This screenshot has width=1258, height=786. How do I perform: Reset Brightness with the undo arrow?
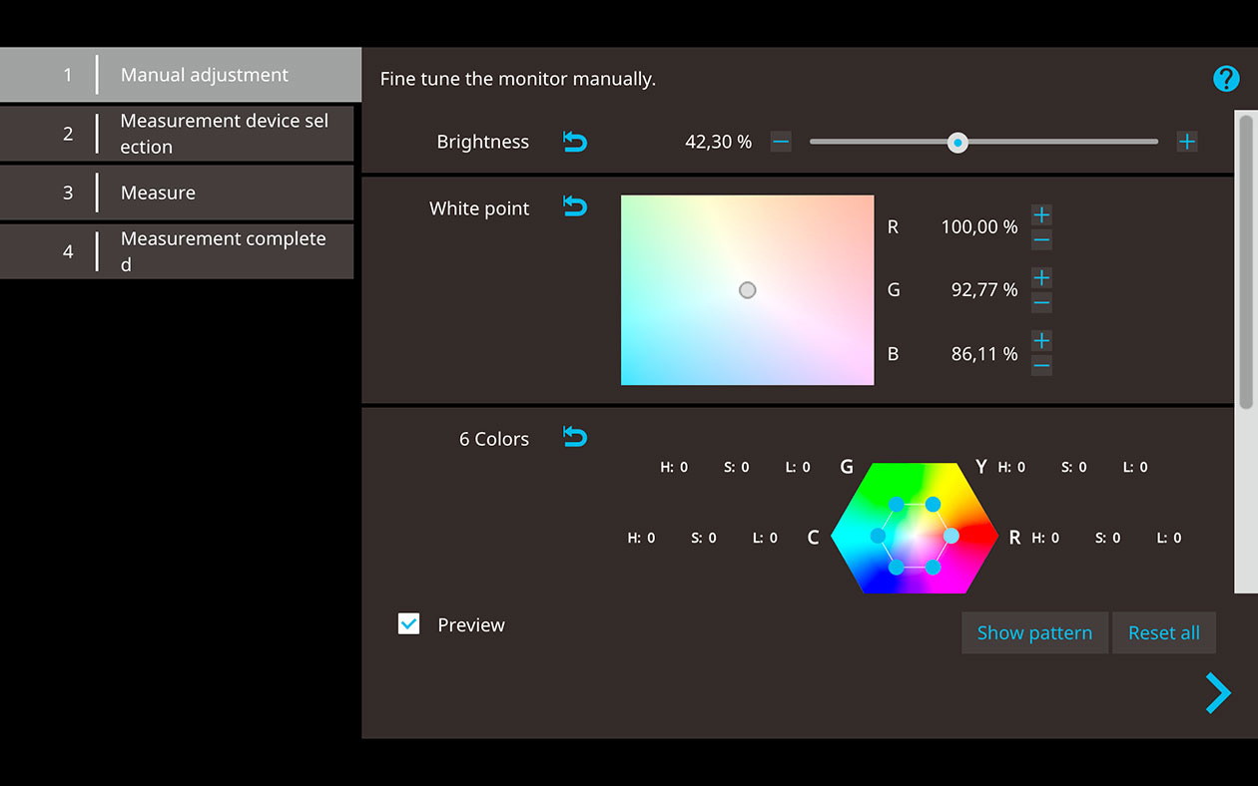coord(575,142)
